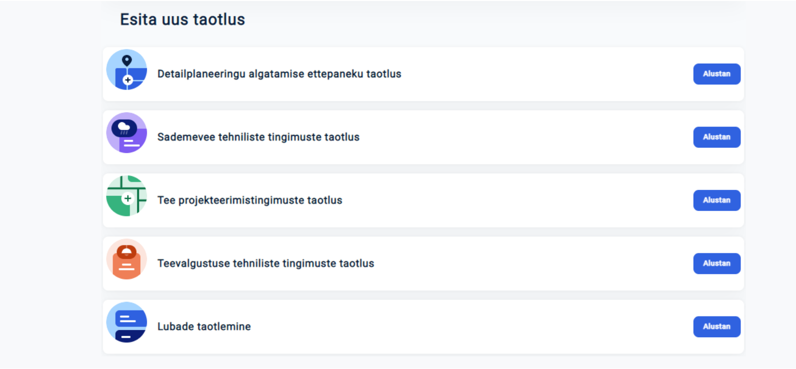Click the Lubade taotlemine text label
The height and width of the screenshot is (369, 796).
coord(204,327)
